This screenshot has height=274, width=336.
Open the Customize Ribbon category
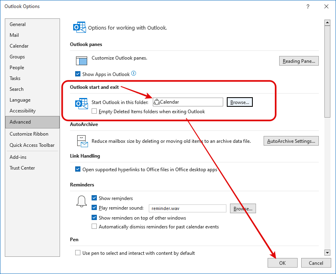[x=32, y=134]
